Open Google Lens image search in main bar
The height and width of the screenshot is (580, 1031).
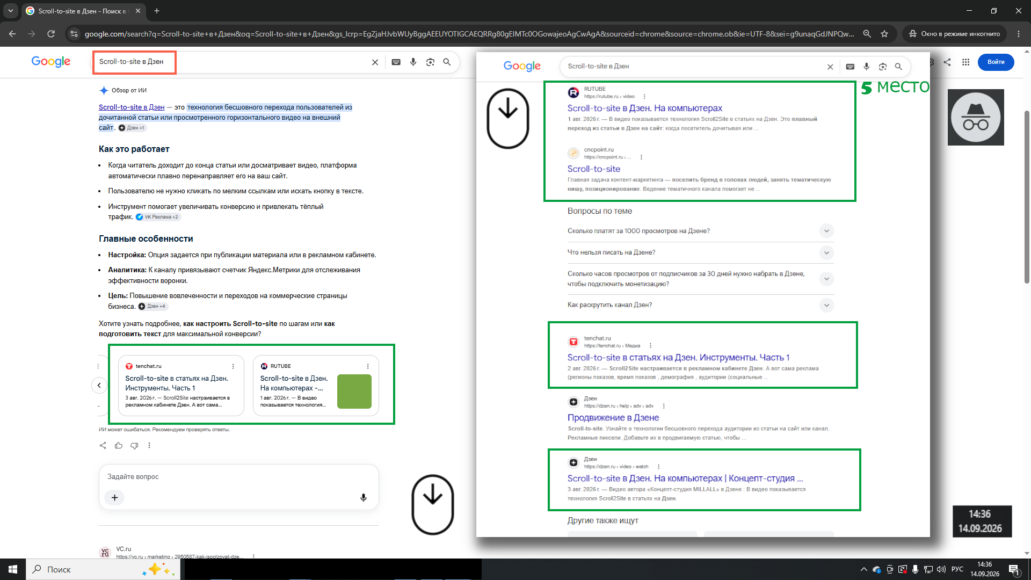pos(430,62)
